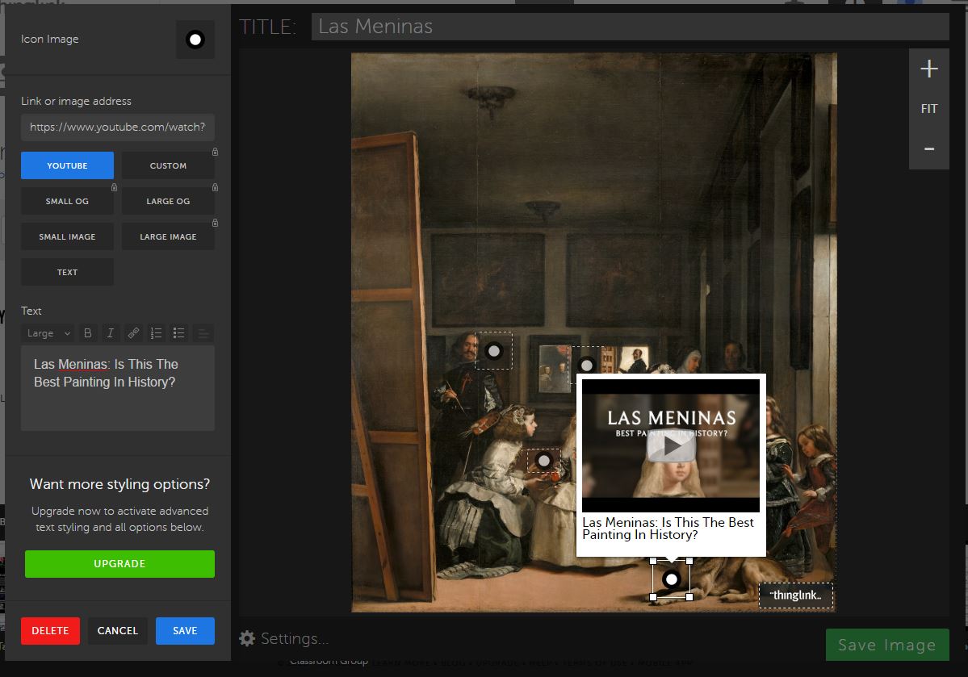Image resolution: width=968 pixels, height=677 pixels.
Task: Apply bulleted list formatting
Action: point(179,333)
